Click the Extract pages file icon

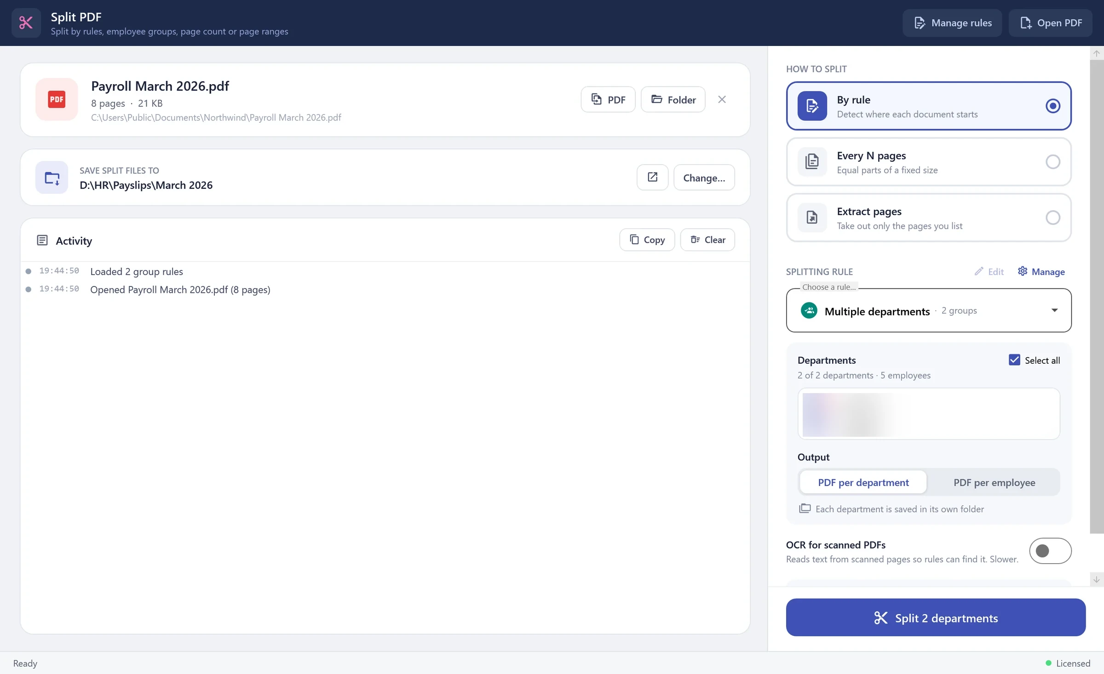[x=812, y=218]
